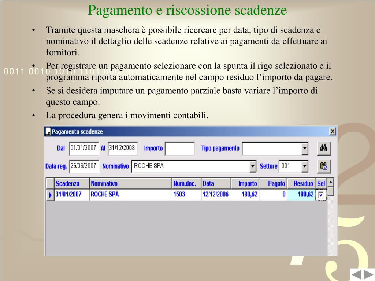The width and height of the screenshot is (375, 281).
Task: Click the Data reg. label
Action: click(56, 166)
